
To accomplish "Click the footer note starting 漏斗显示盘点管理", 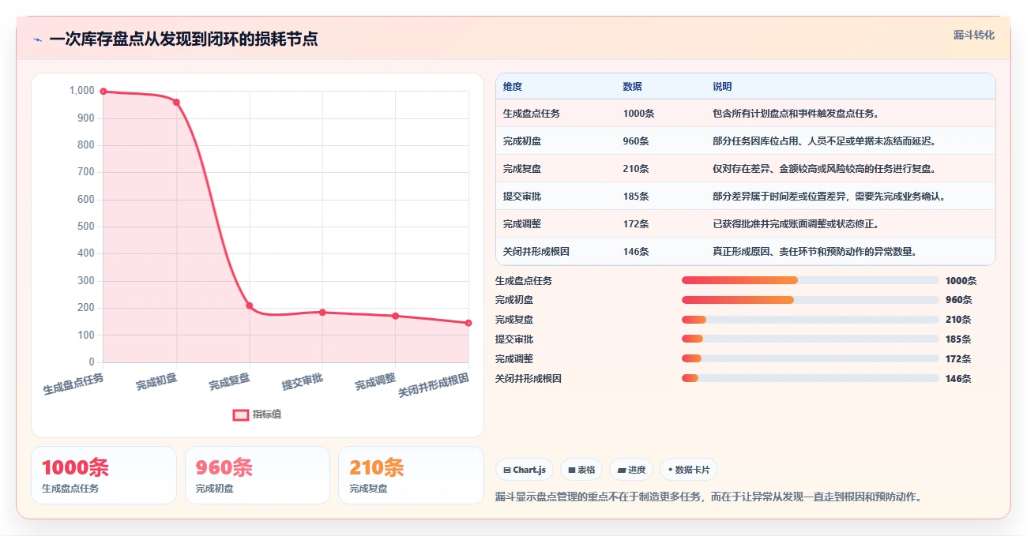I will pyautogui.click(x=709, y=497).
